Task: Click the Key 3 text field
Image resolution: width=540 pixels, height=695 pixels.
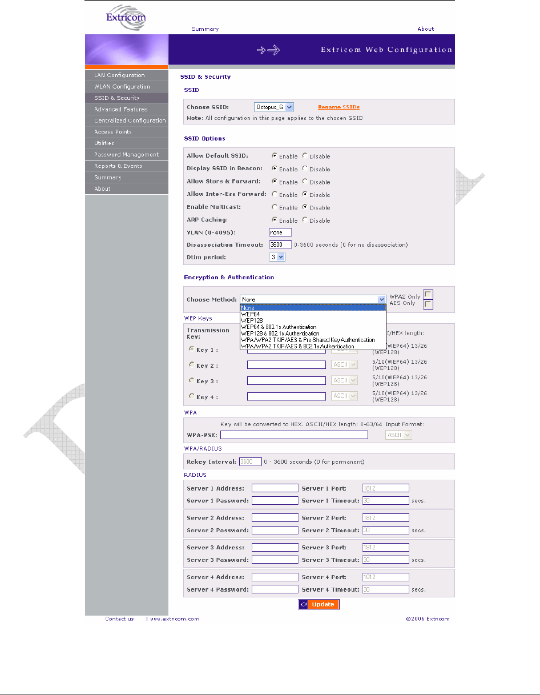Action: pyautogui.click(x=287, y=380)
